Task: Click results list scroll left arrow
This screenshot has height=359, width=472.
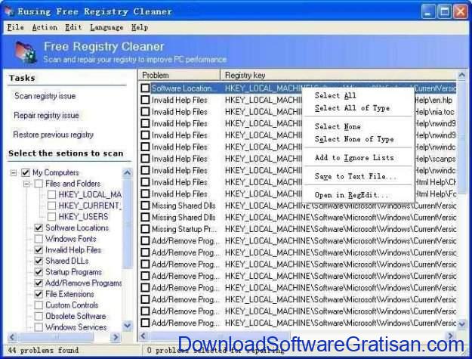Action: 143,336
